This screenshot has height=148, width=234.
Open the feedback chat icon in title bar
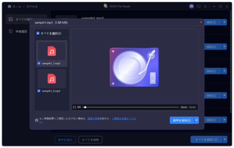click(198, 6)
